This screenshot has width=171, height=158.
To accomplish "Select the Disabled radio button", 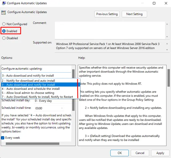I will pos(4,38).
